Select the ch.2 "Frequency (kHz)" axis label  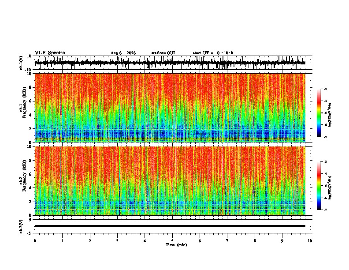pos(25,176)
